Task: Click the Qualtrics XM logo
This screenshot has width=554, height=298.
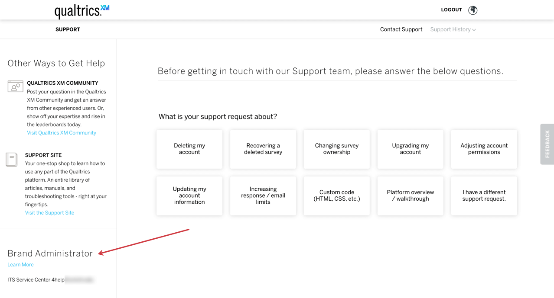Action: click(x=81, y=11)
